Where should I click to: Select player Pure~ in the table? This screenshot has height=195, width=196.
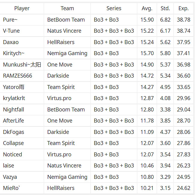click(x=10, y=20)
